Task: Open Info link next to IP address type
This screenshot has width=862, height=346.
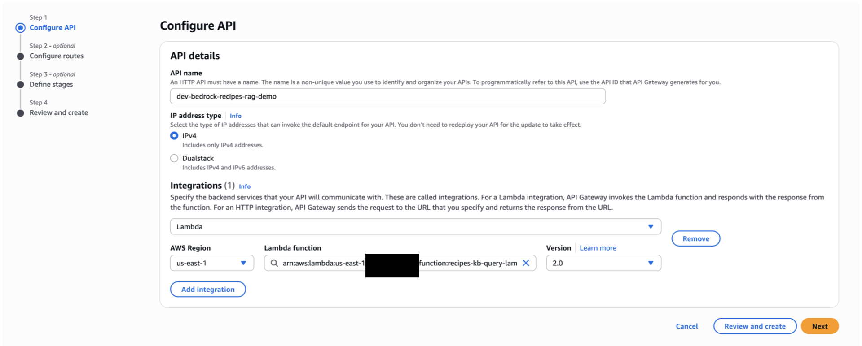Action: pos(235,116)
